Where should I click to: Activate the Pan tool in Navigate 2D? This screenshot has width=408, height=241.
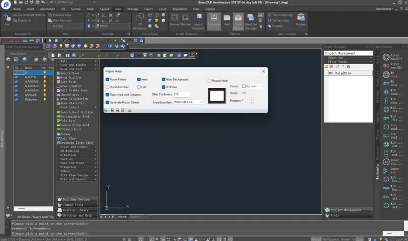pyautogui.click(x=7, y=19)
